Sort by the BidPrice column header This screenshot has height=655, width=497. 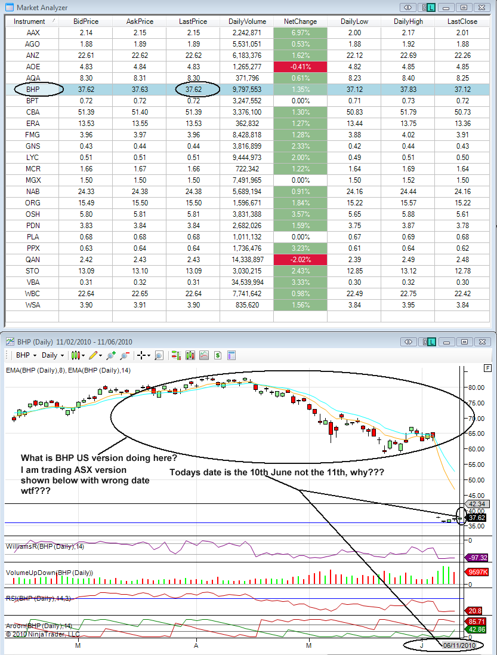[x=85, y=21]
